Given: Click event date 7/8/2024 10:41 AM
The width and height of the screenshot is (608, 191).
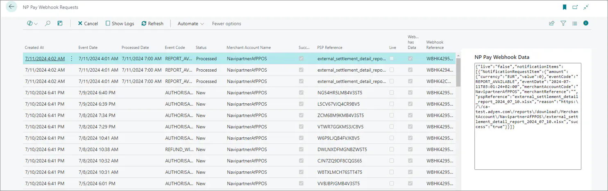Looking at the screenshot, I should tap(98, 138).
